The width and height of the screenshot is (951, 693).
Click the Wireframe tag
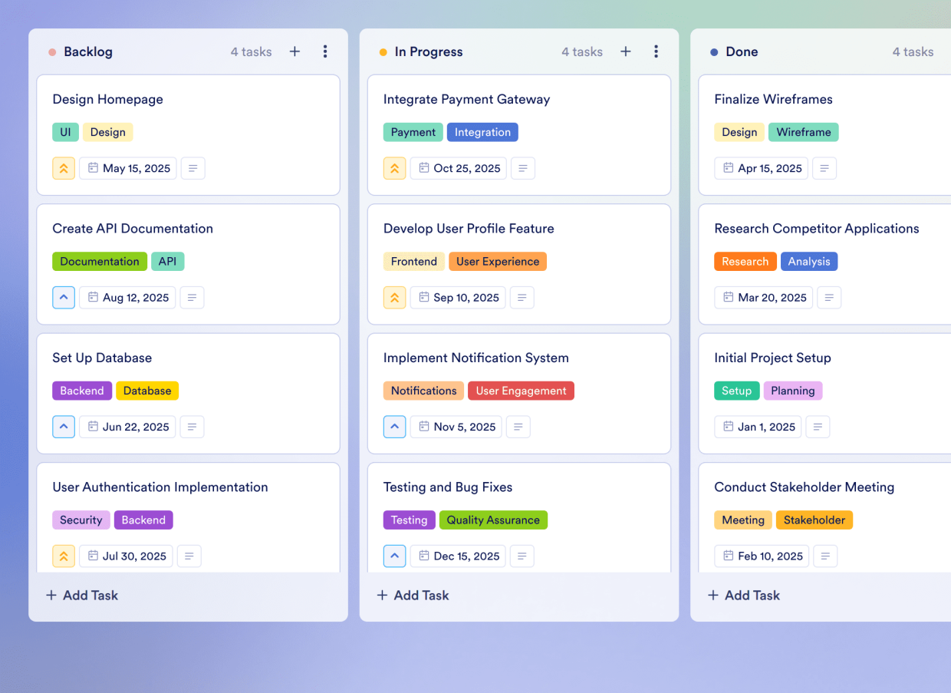pyautogui.click(x=804, y=132)
